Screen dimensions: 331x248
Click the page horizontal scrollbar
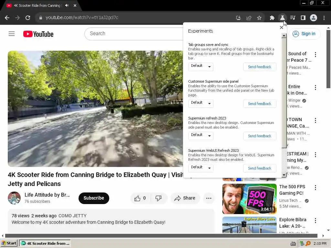(x=161, y=235)
